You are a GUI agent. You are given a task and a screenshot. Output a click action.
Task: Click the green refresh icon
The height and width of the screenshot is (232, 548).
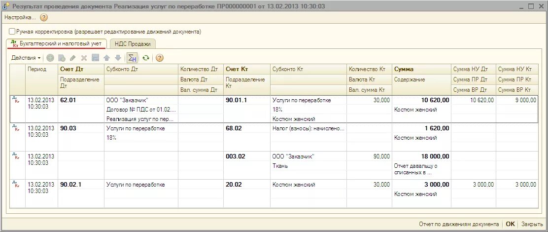coord(146,58)
